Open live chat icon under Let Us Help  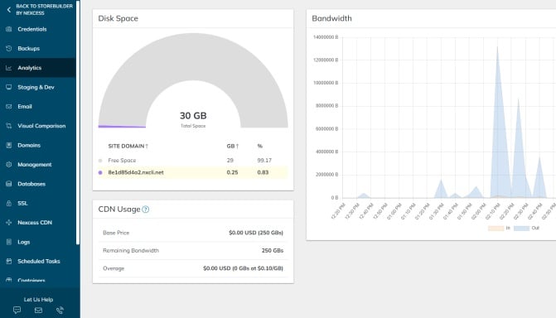17,311
